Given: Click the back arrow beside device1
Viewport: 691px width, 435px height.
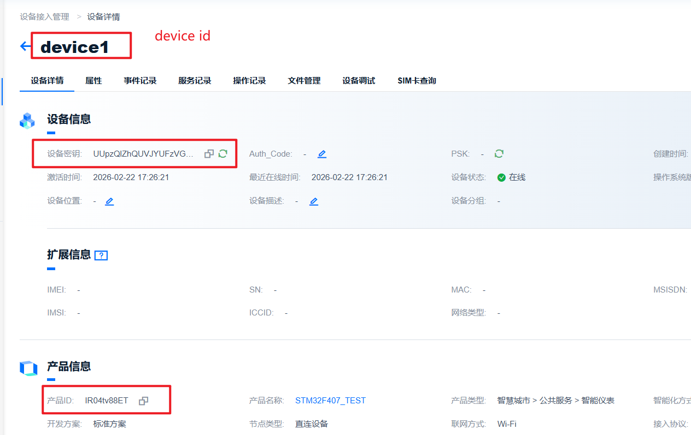Looking at the screenshot, I should click(x=25, y=46).
